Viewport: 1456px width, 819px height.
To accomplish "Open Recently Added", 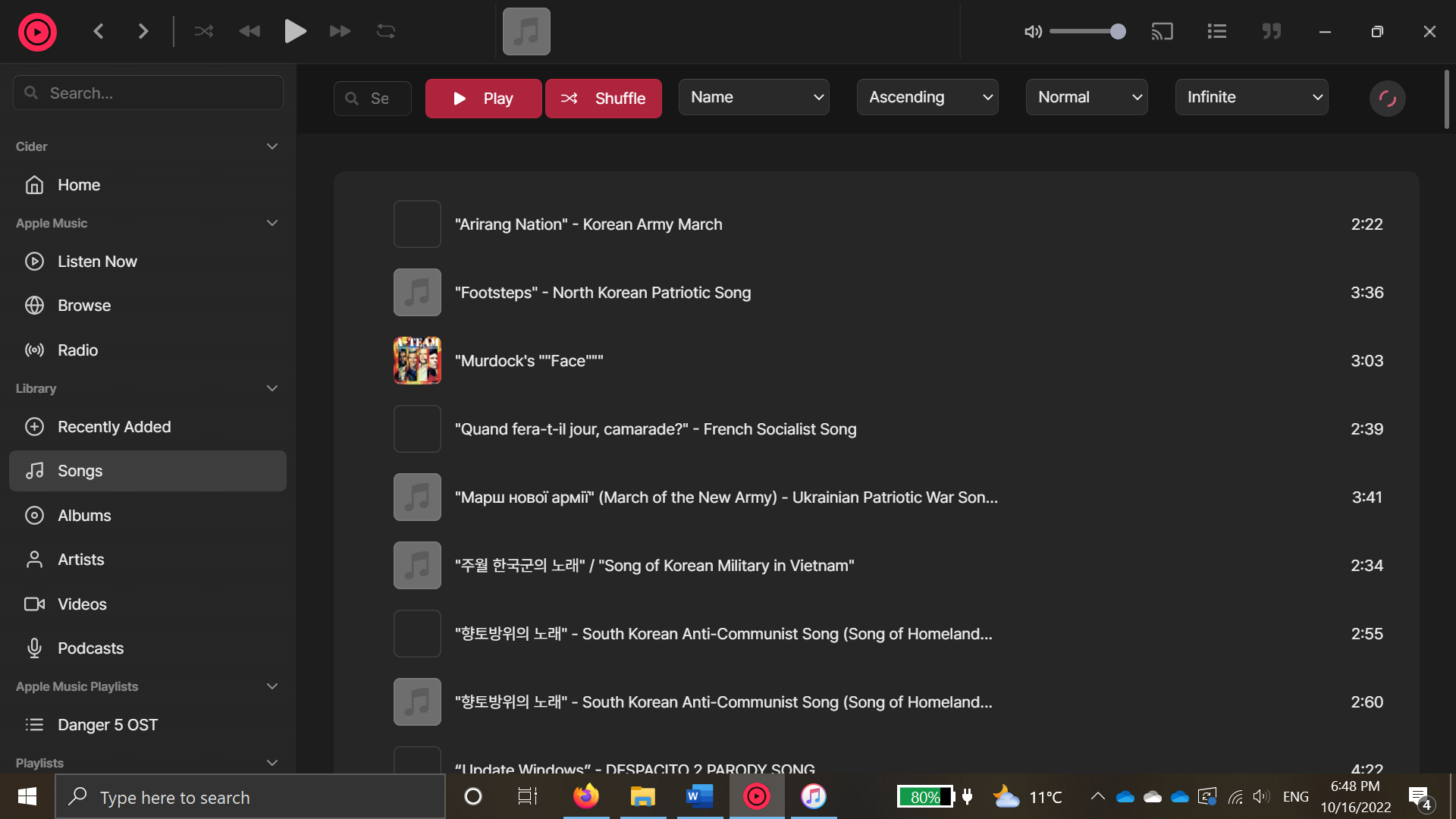I will coord(148,427).
